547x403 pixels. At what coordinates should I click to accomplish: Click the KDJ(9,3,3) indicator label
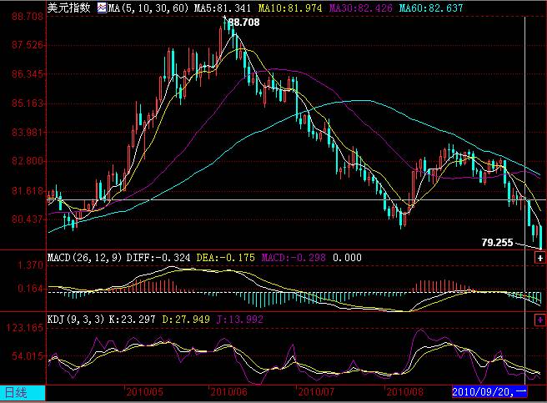pos(76,320)
